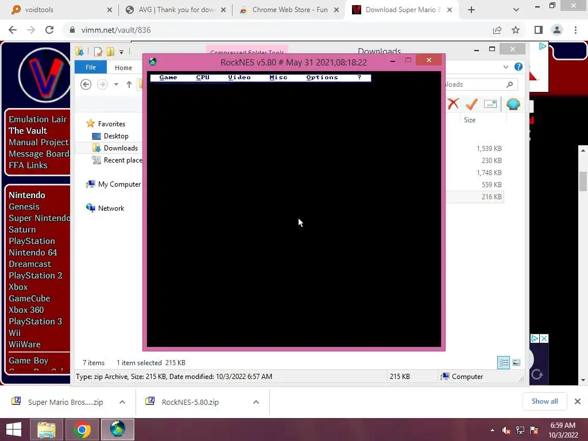Click the vimm.net address bar
The height and width of the screenshot is (441, 588).
(277, 30)
